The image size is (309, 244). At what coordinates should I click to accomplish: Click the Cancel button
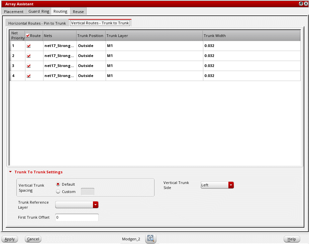click(x=33, y=239)
